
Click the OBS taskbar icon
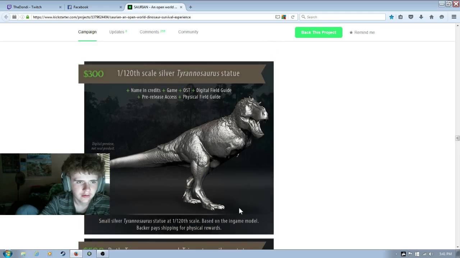click(x=102, y=254)
